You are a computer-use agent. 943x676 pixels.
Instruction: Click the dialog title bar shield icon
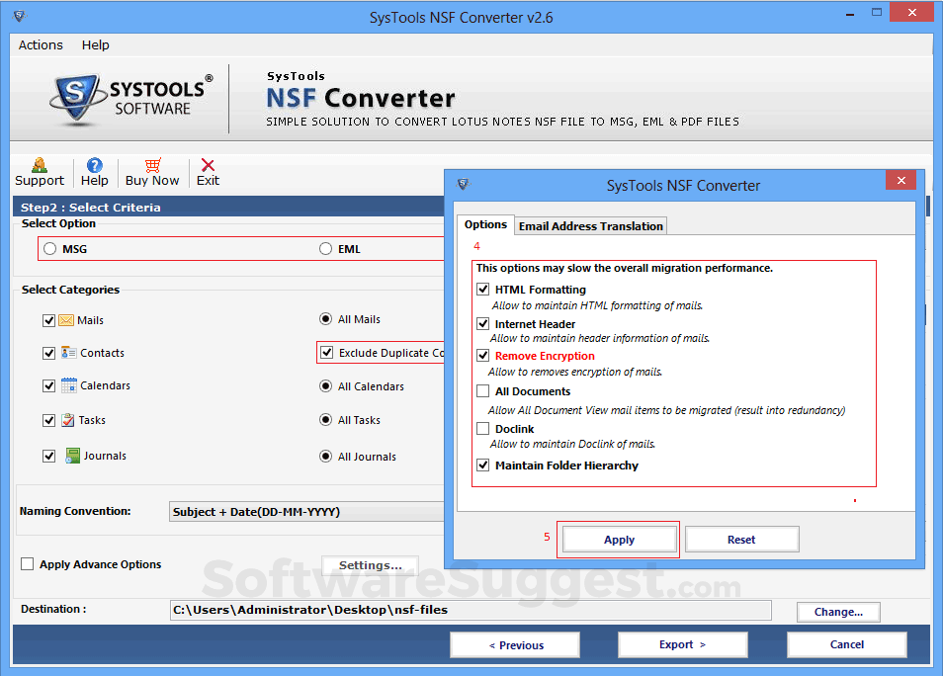pos(463,184)
